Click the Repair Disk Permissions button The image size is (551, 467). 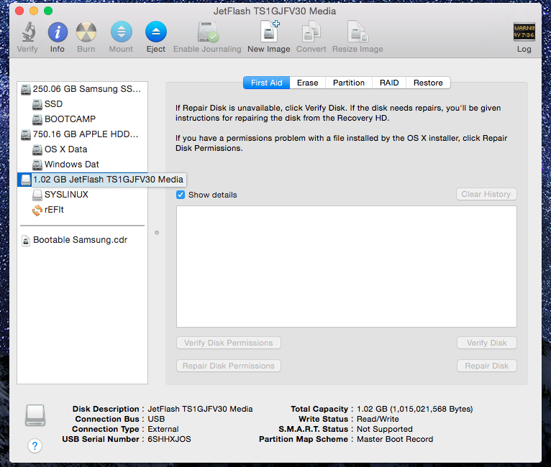pos(229,366)
